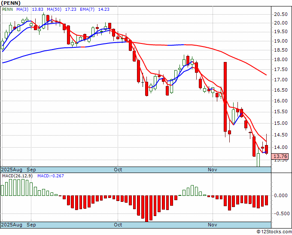Click the 17.50 price axis label
This screenshot has width=292, height=235.
tap(281, 69)
